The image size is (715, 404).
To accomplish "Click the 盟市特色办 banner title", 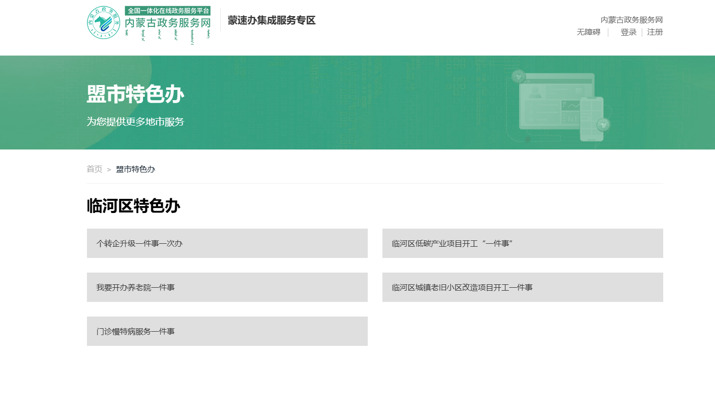I will click(135, 95).
